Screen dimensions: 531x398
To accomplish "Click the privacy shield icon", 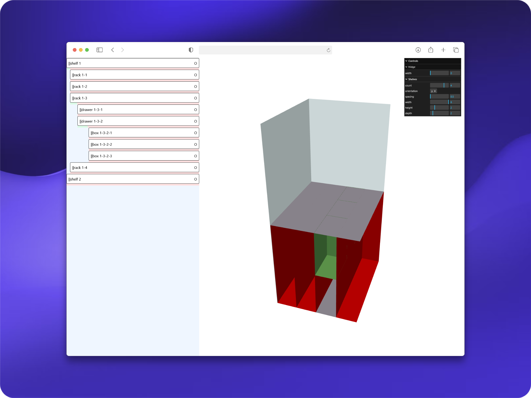I will coord(191,50).
